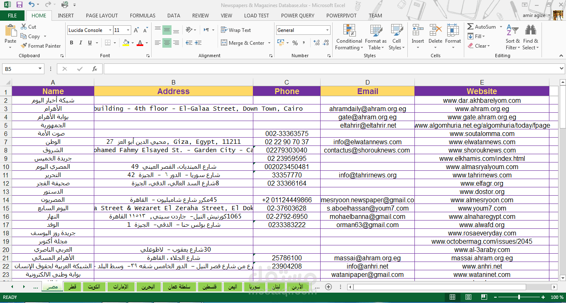Activate the Format Painter
Viewport: 566px width, 303px height.
(x=41, y=46)
